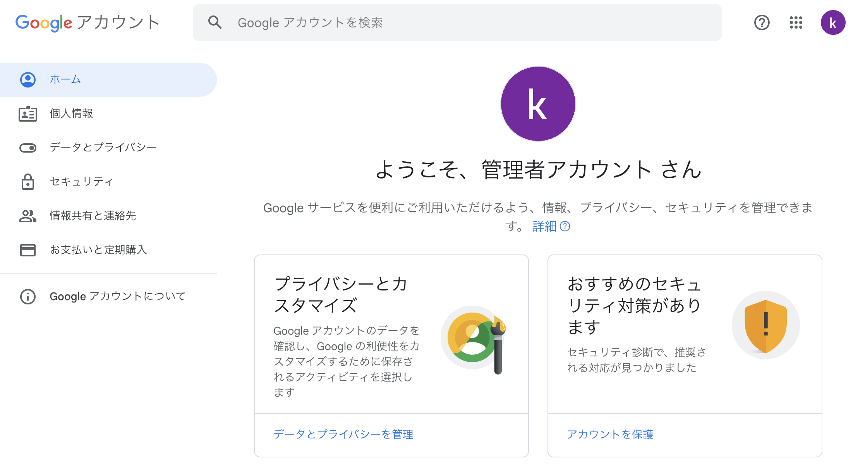This screenshot has height=464, width=858.
Task: Open Google アカウントについて link
Action: click(108, 297)
